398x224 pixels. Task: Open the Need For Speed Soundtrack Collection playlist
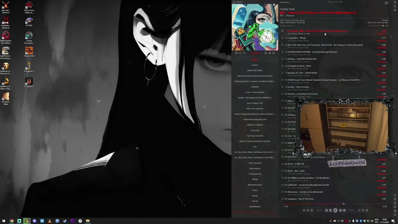(255, 141)
